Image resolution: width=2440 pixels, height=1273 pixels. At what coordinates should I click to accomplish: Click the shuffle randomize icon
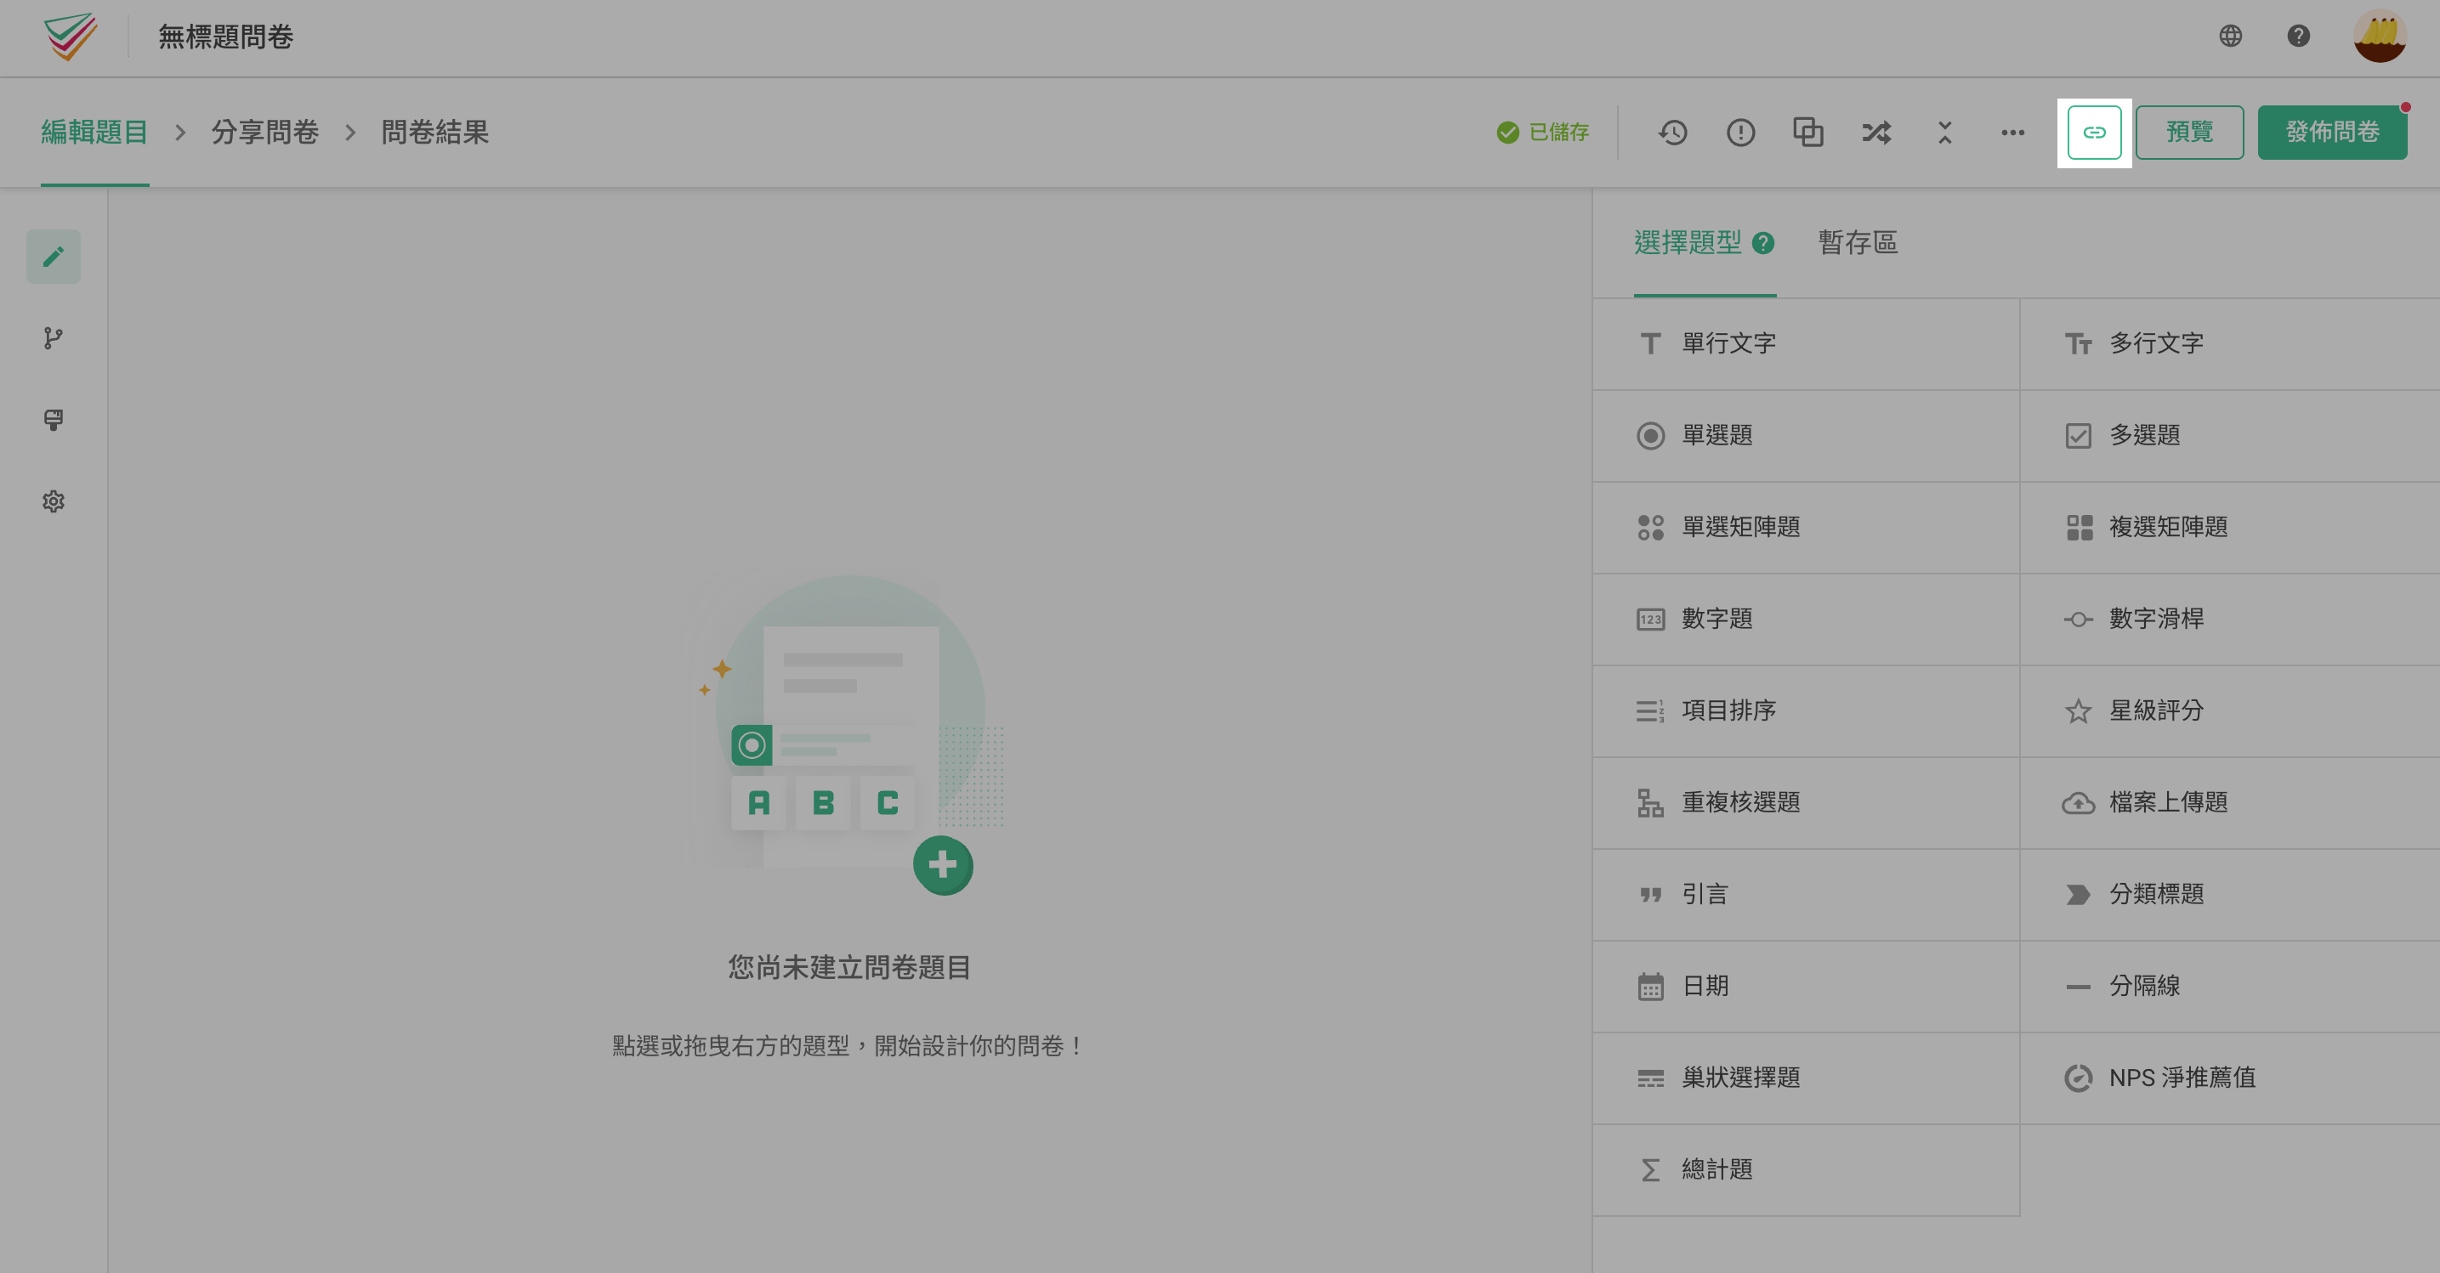click(x=1876, y=133)
